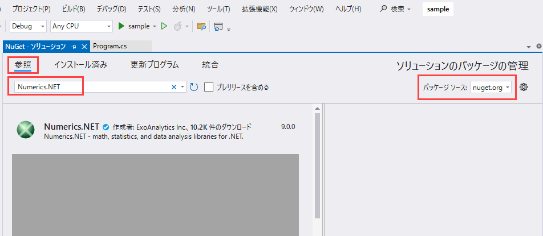
Task: Click the ExoAnalytics Inc. author text
Action: (163, 127)
